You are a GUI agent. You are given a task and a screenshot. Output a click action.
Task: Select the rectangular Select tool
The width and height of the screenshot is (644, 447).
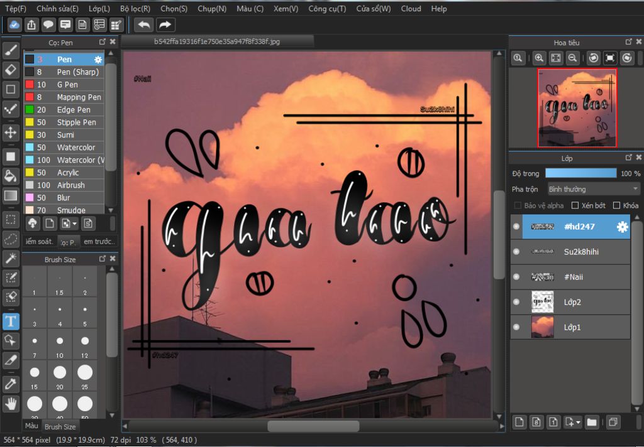pos(11,220)
